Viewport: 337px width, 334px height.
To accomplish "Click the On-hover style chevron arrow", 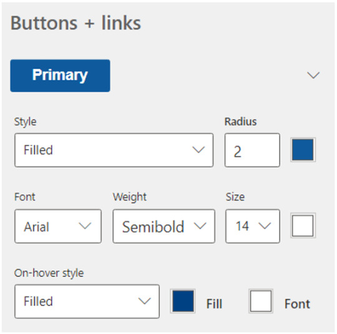I will tap(144, 301).
